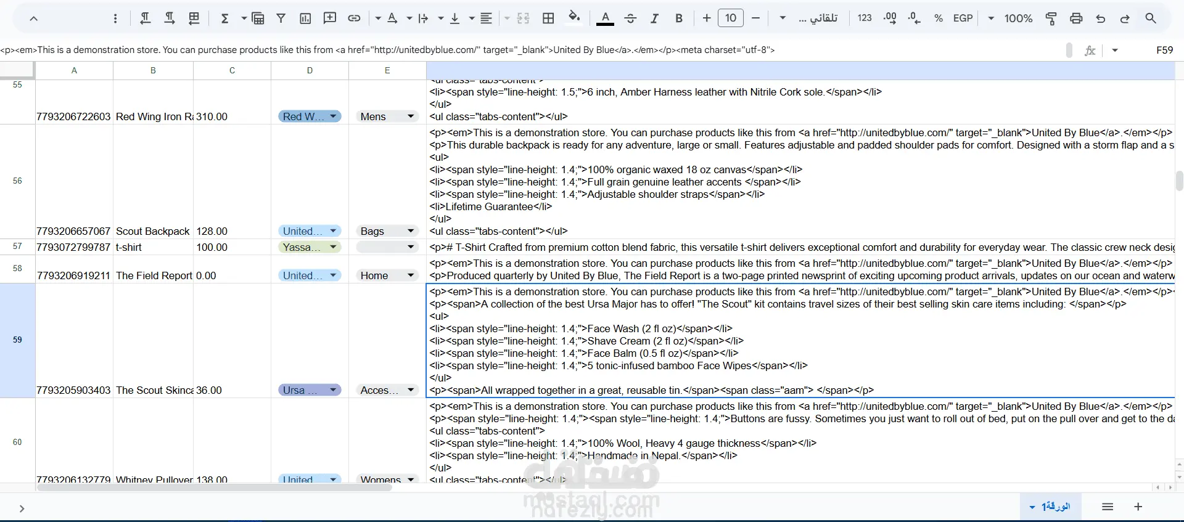Select column E header
This screenshot has width=1184, height=522.
tap(387, 70)
